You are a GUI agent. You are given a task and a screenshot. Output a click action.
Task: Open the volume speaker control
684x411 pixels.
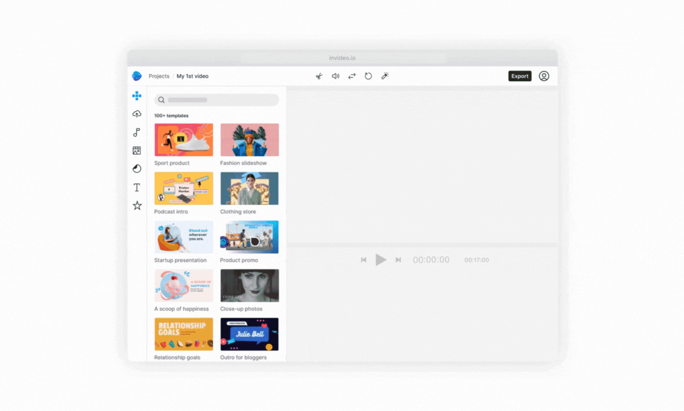coord(335,76)
